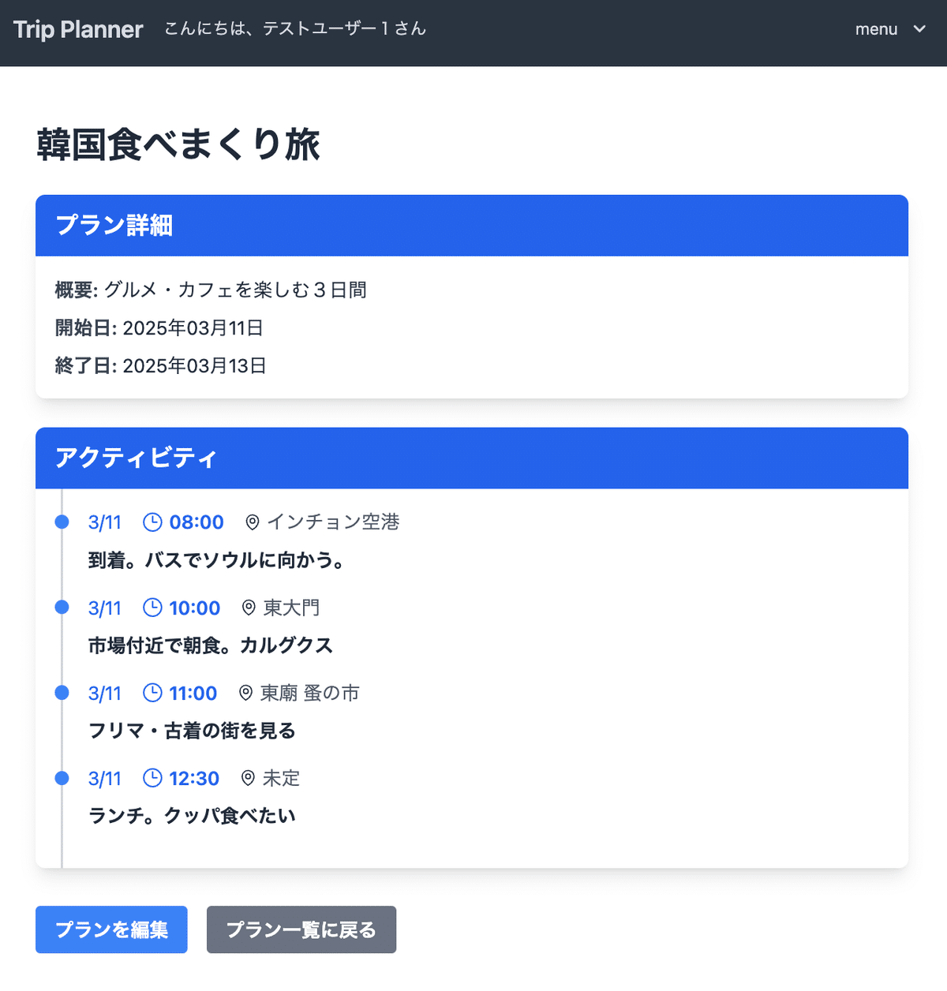947x991 pixels.
Task: Click the clock icon beside 11:00
Action: [x=152, y=693]
